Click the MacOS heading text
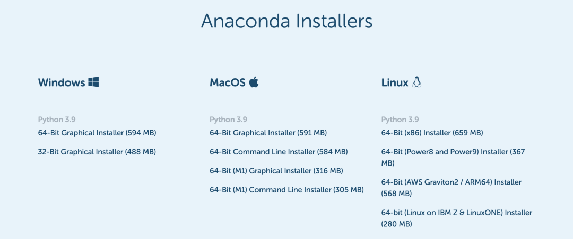This screenshot has height=239, width=573. [x=228, y=82]
